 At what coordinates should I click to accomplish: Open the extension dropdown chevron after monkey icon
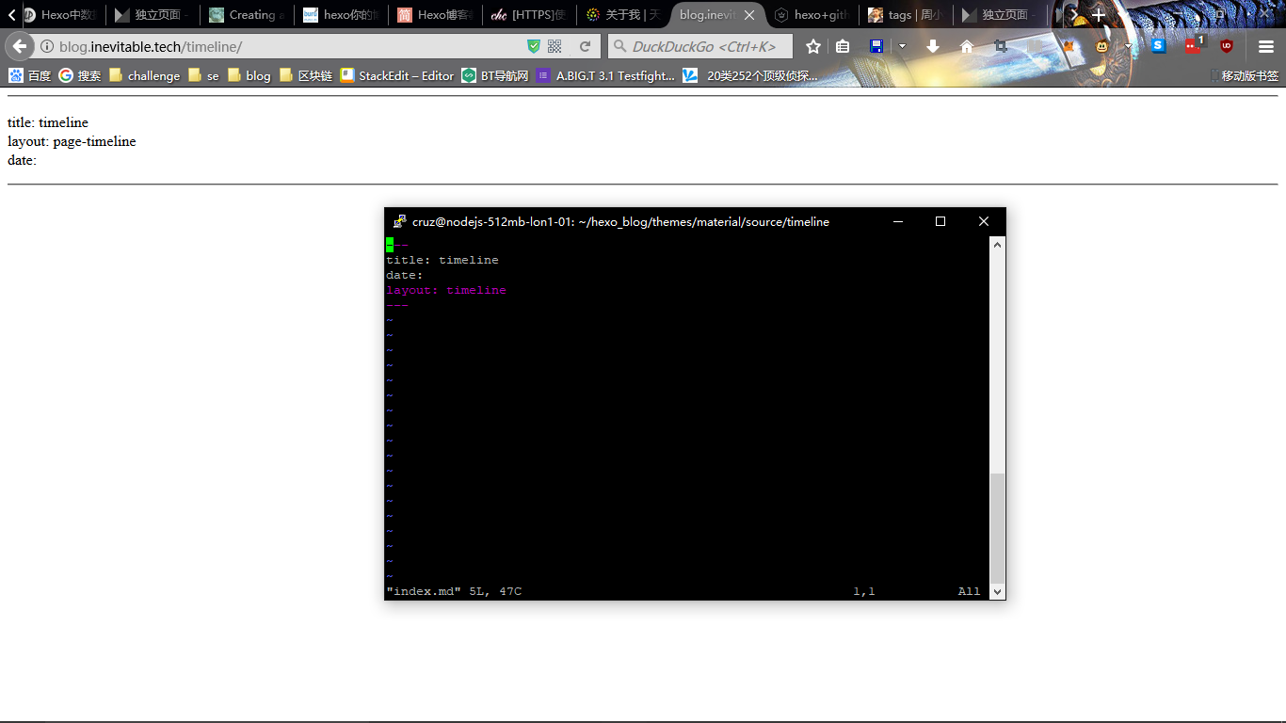[x=1128, y=45]
